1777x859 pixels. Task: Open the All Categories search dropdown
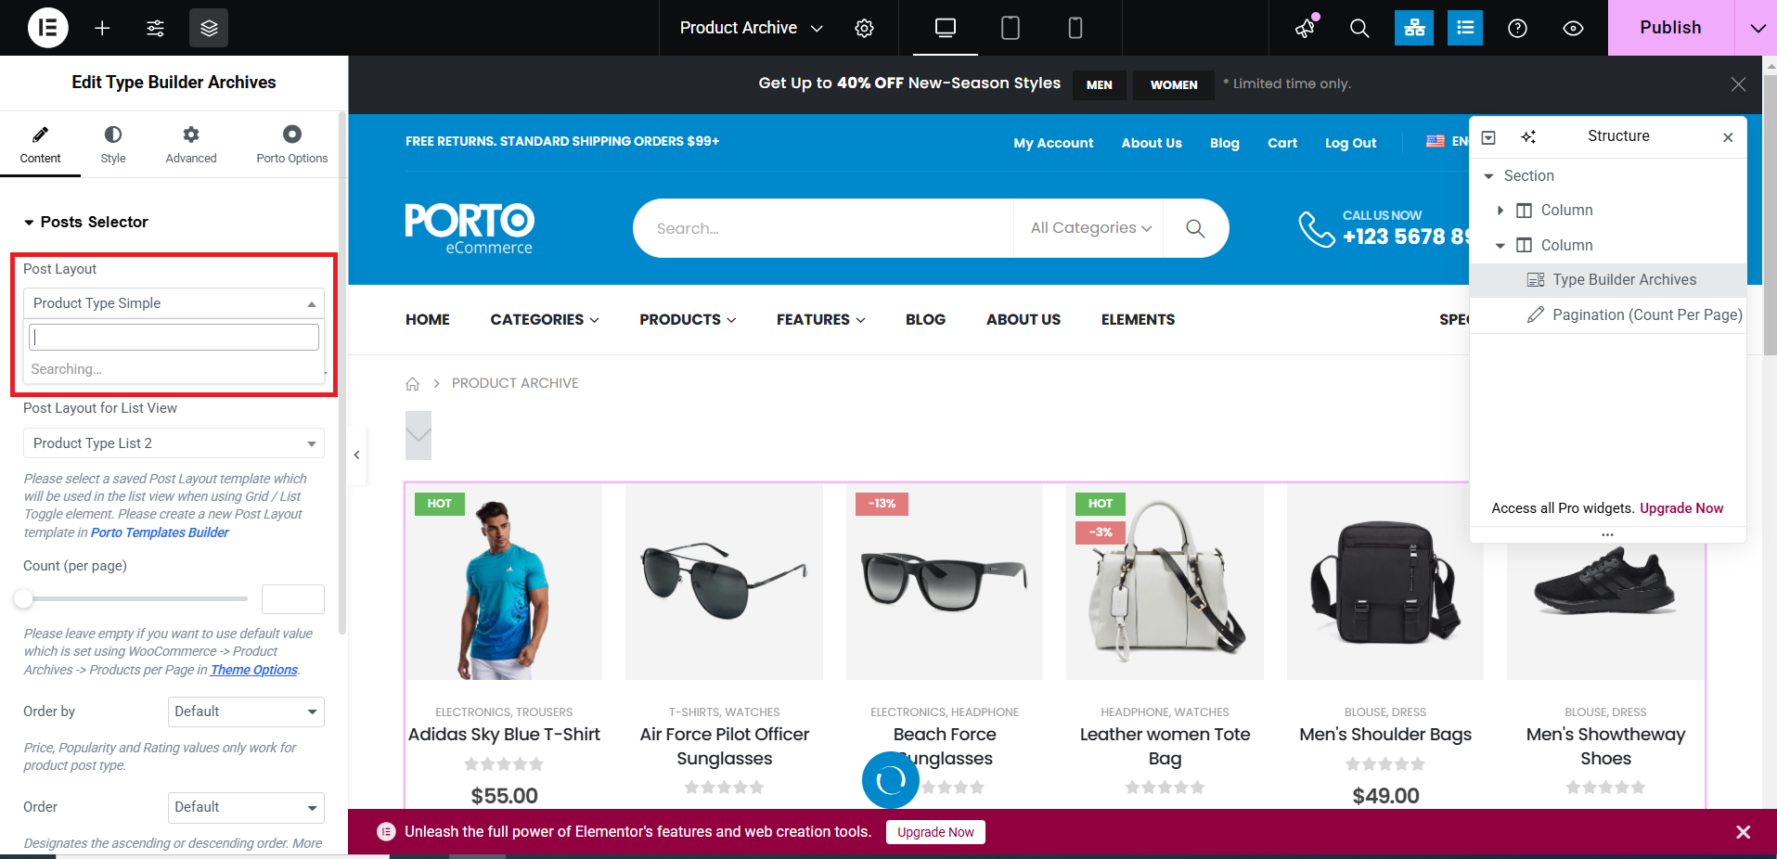click(x=1090, y=228)
